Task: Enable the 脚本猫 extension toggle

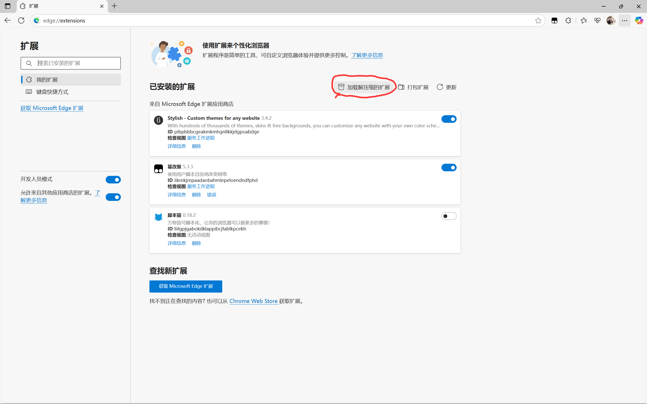Action: 449,216
